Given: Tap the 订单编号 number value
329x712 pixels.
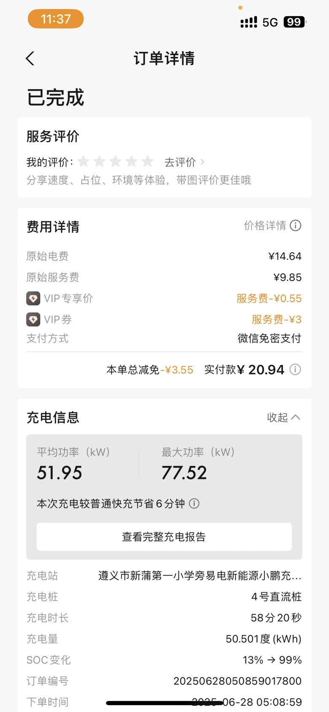Looking at the screenshot, I should coord(237,681).
